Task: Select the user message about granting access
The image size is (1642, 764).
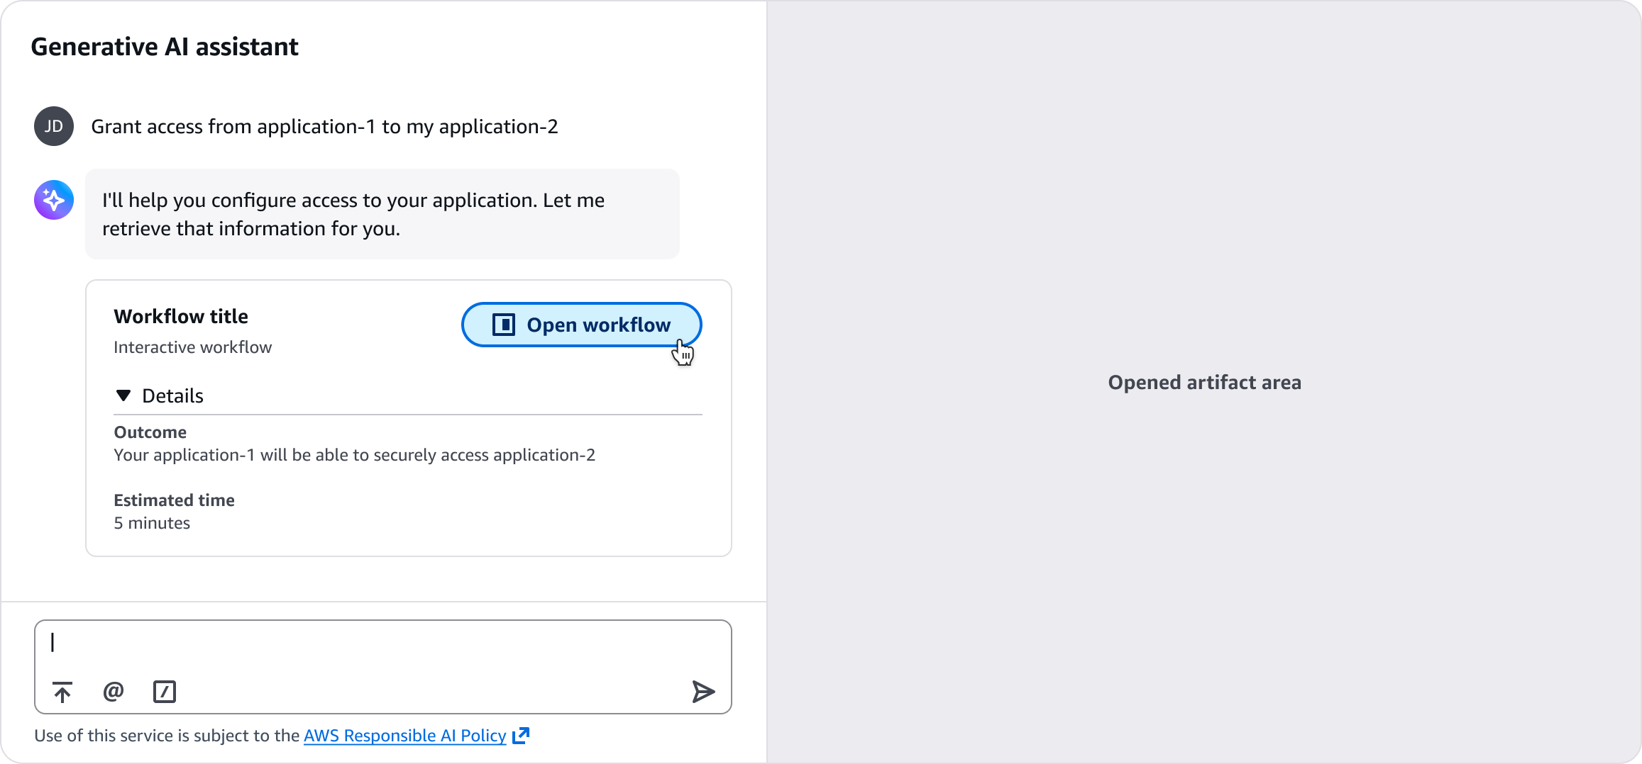Action: point(324,126)
